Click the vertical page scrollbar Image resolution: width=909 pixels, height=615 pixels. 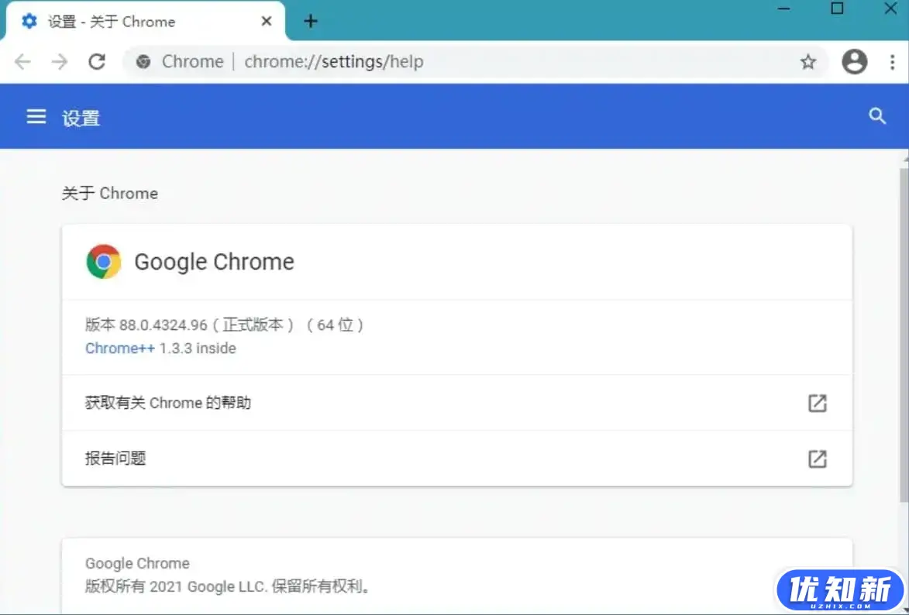(x=904, y=333)
